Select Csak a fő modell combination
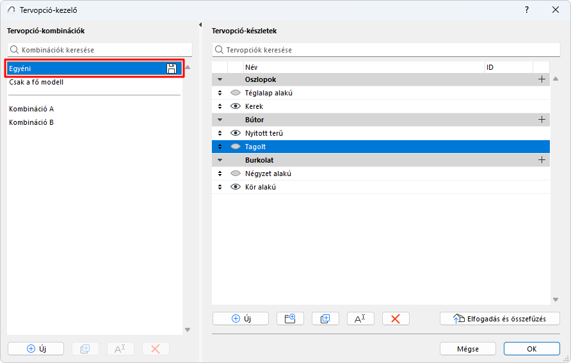 pyautogui.click(x=94, y=82)
